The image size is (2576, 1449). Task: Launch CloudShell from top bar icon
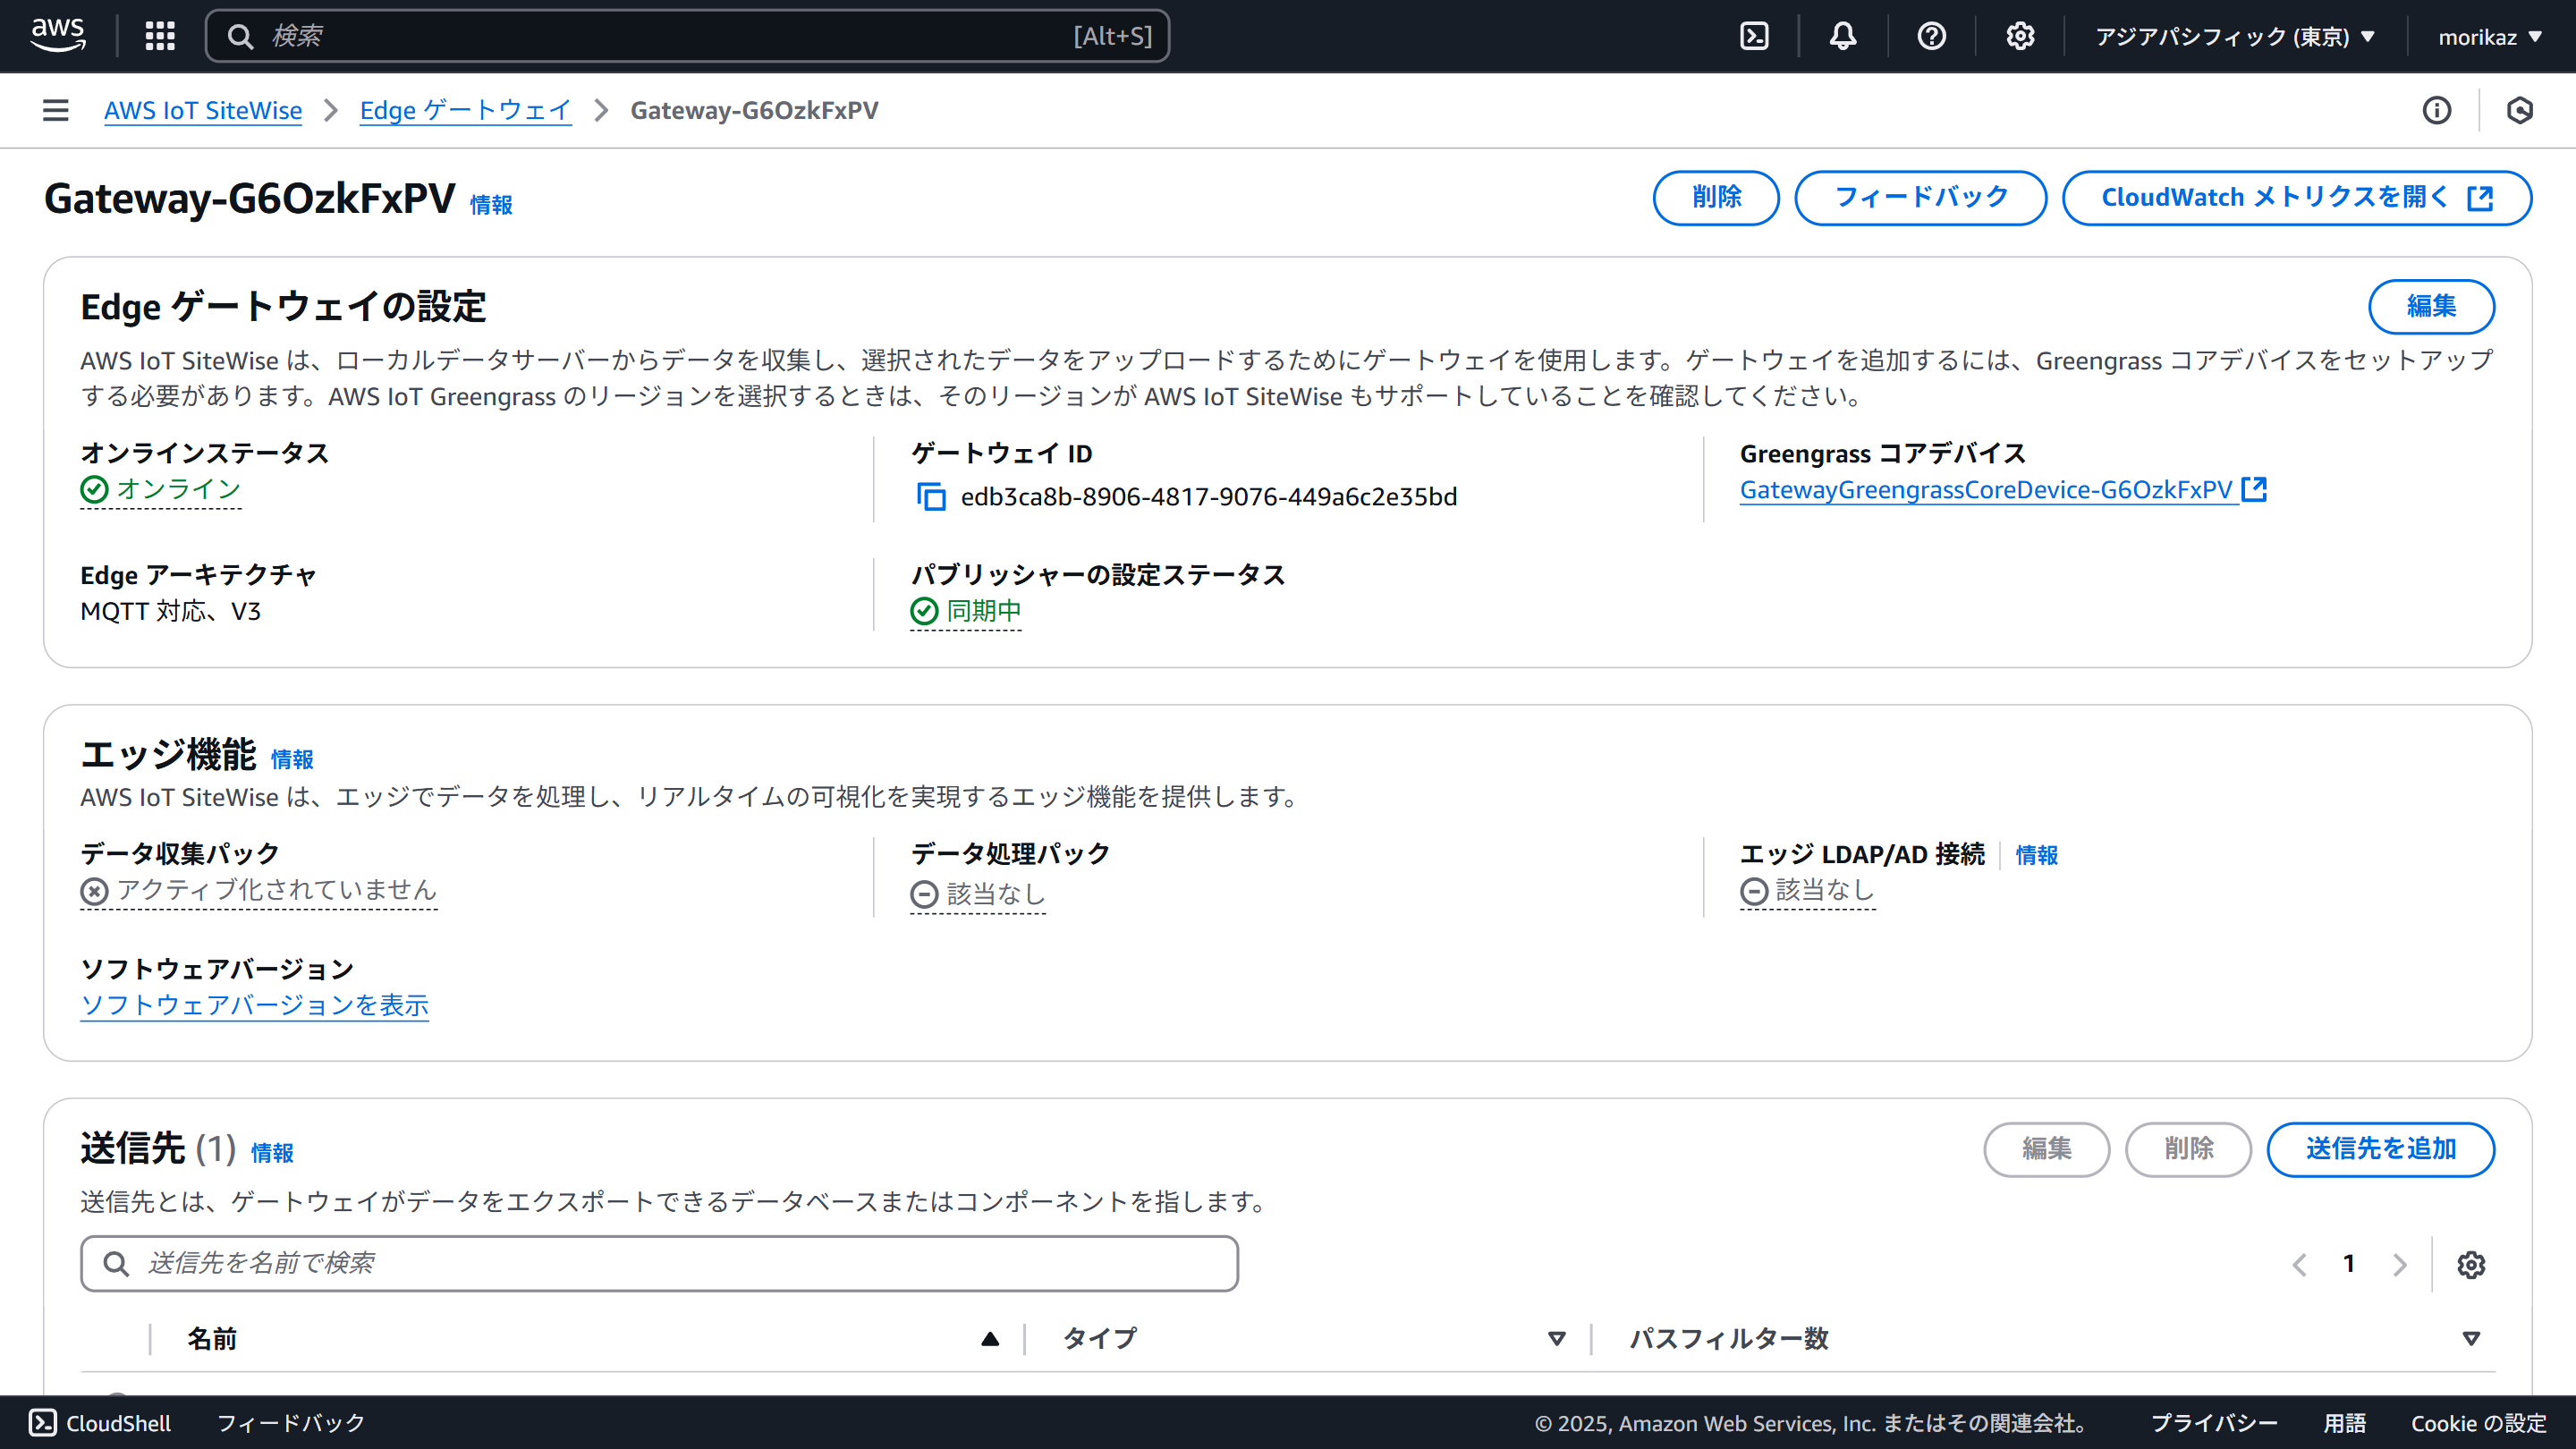pos(1754,36)
